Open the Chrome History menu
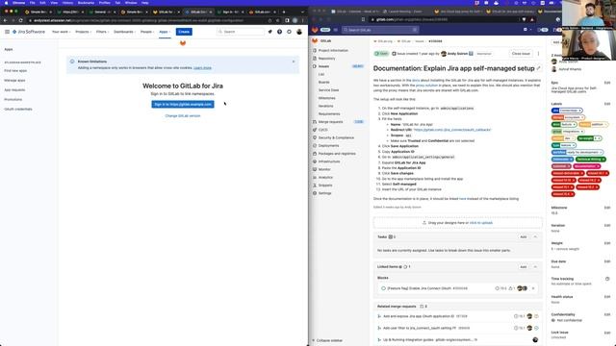 pos(67,3)
